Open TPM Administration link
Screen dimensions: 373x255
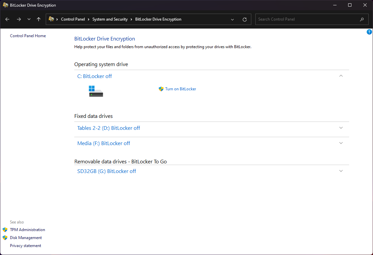28,230
